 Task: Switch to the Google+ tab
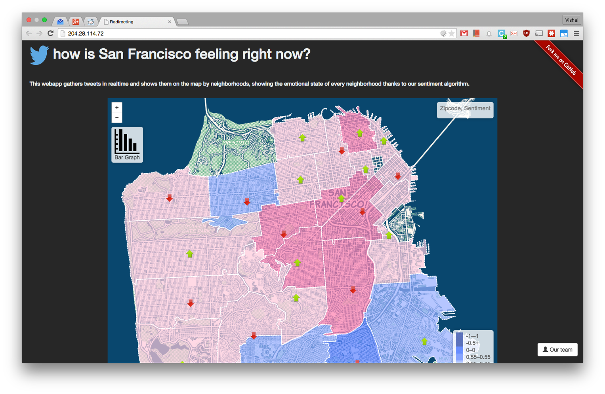76,22
